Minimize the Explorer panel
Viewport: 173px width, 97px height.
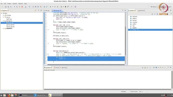38,10
